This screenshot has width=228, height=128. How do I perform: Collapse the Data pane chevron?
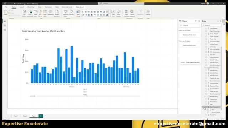218,21
